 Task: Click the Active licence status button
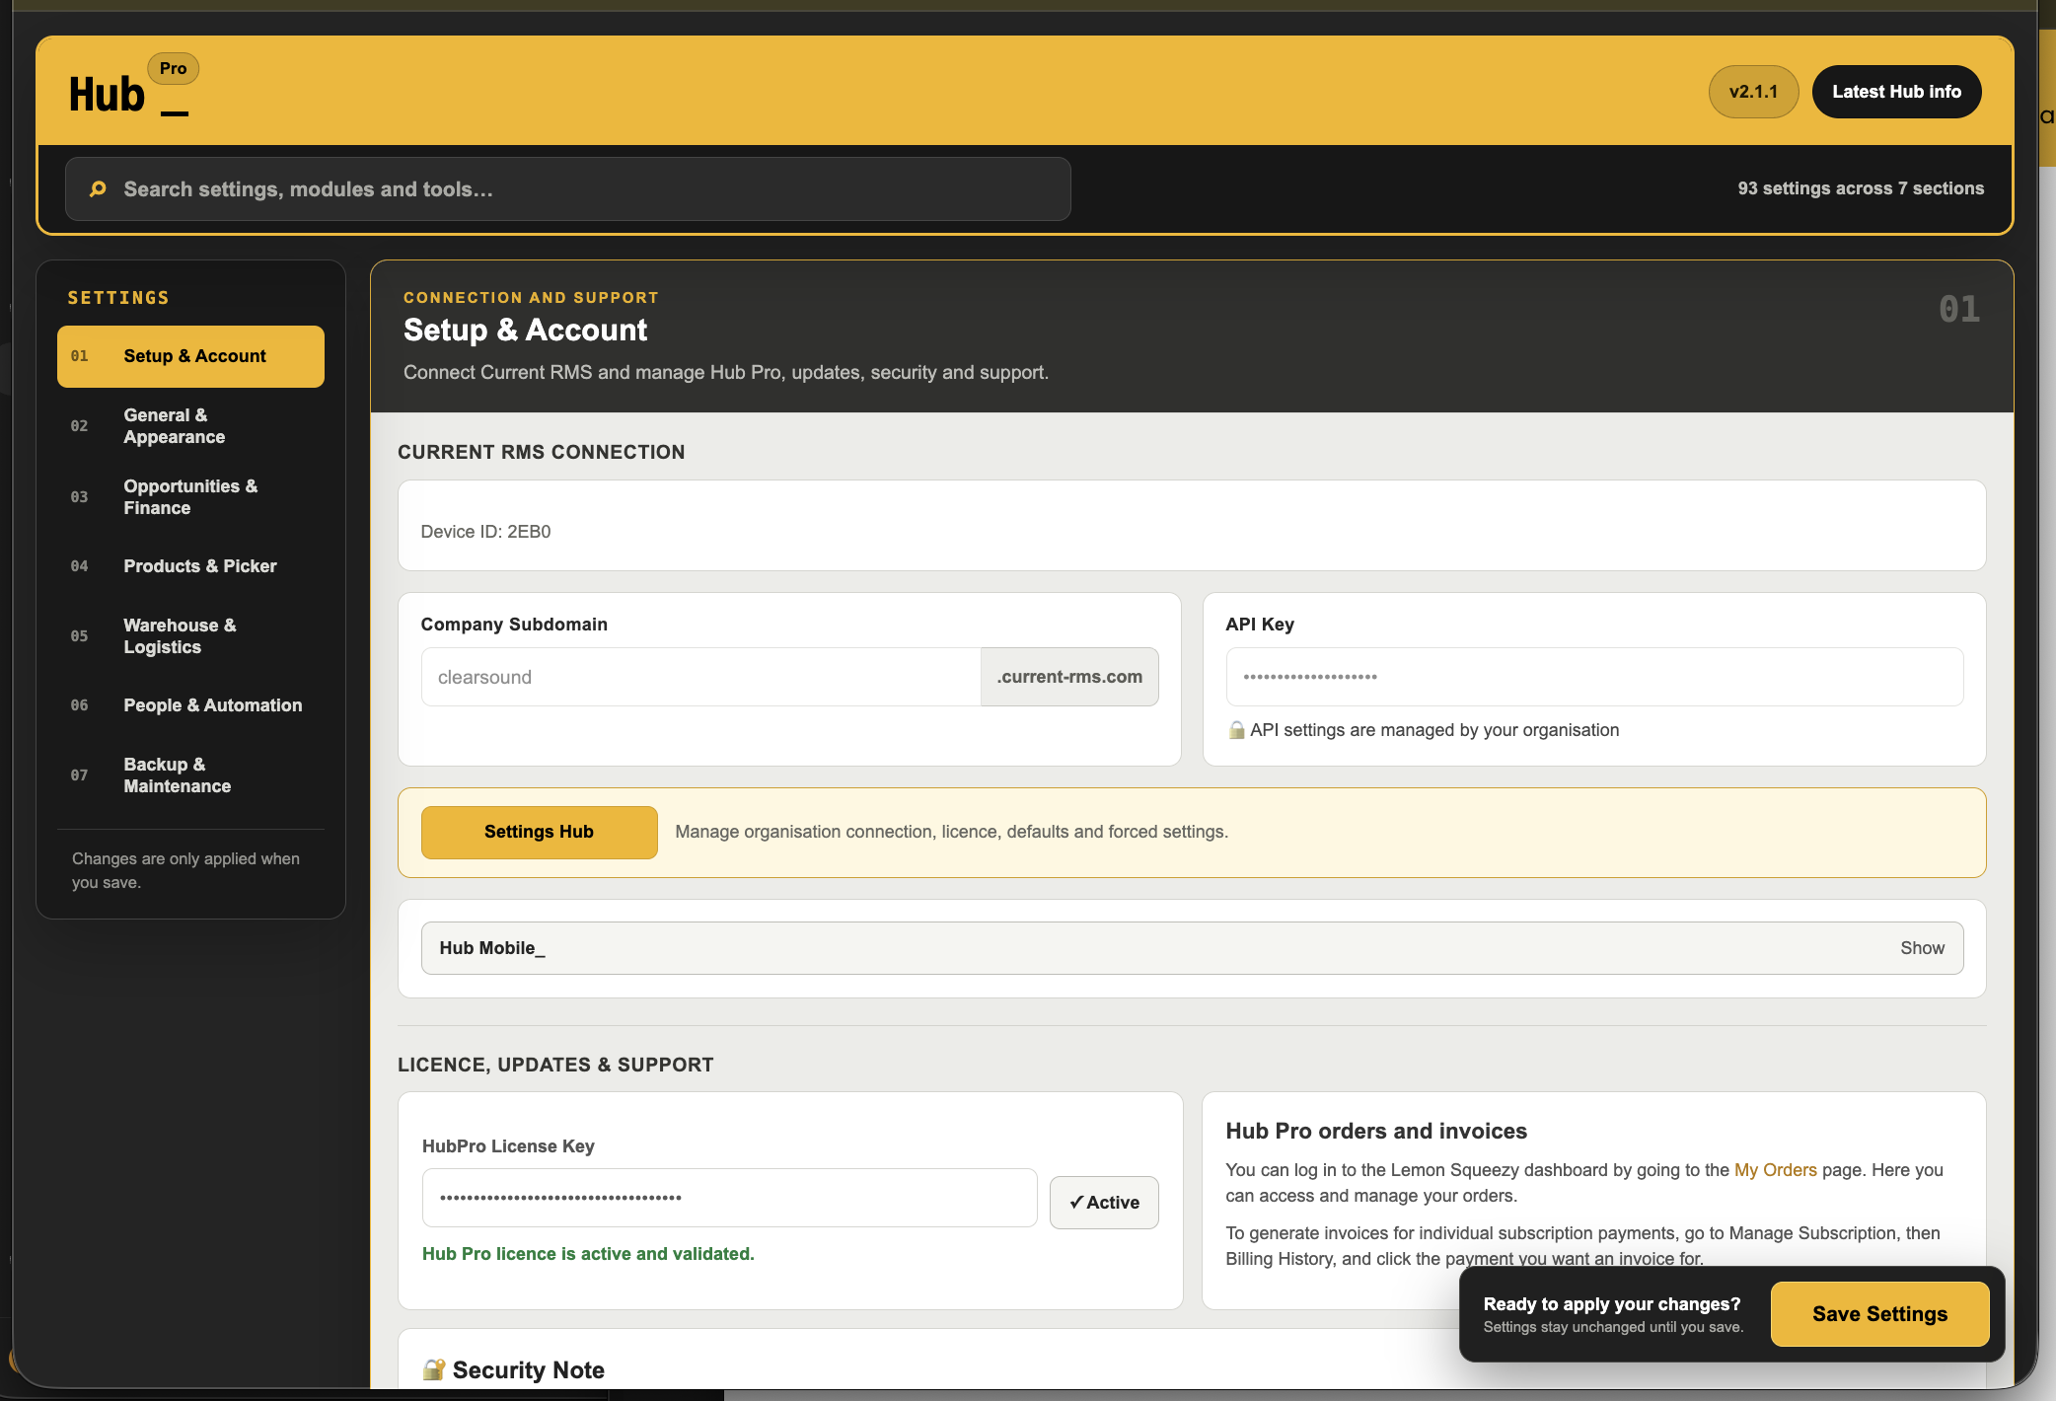(x=1104, y=1203)
